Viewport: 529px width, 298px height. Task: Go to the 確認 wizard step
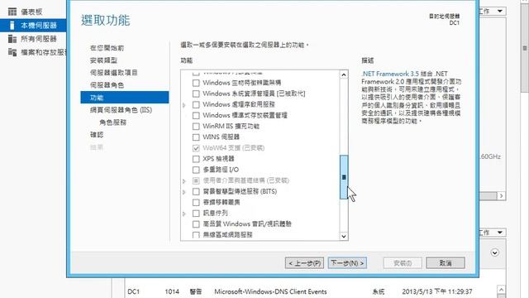tap(97, 135)
